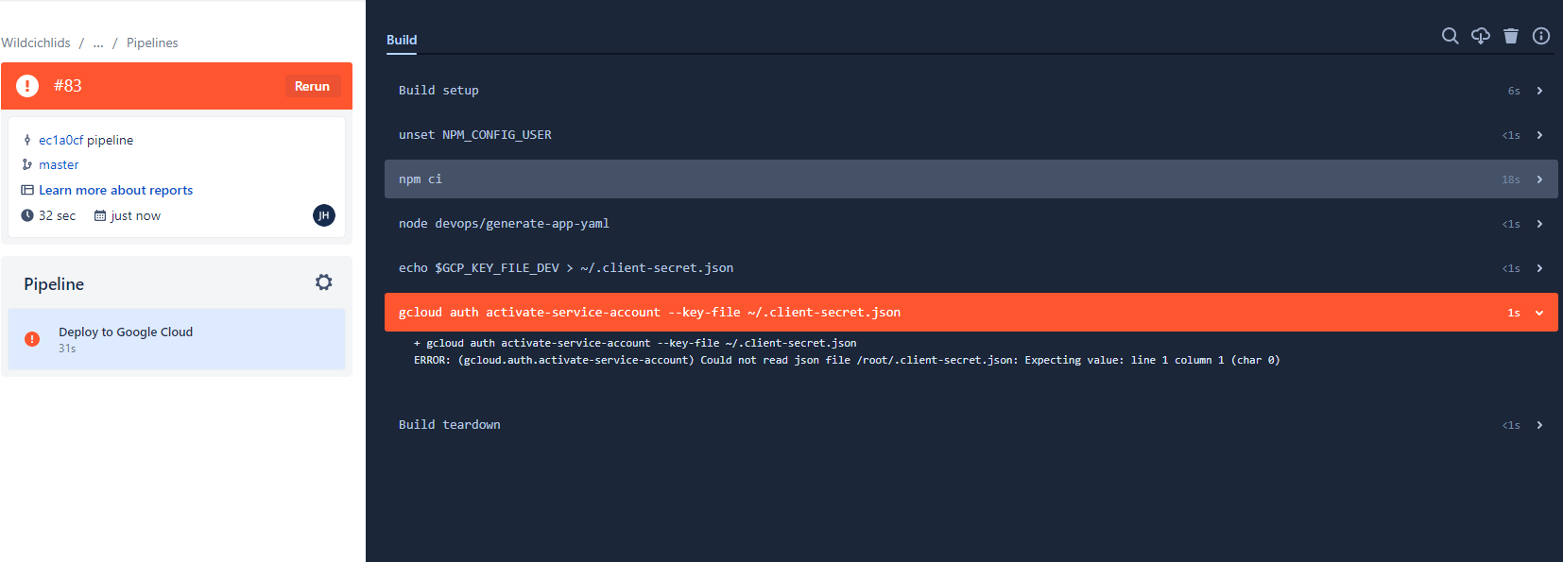The width and height of the screenshot is (1563, 562).
Task: Expand the collapsed breadcrumb ellipsis
Action: click(98, 43)
